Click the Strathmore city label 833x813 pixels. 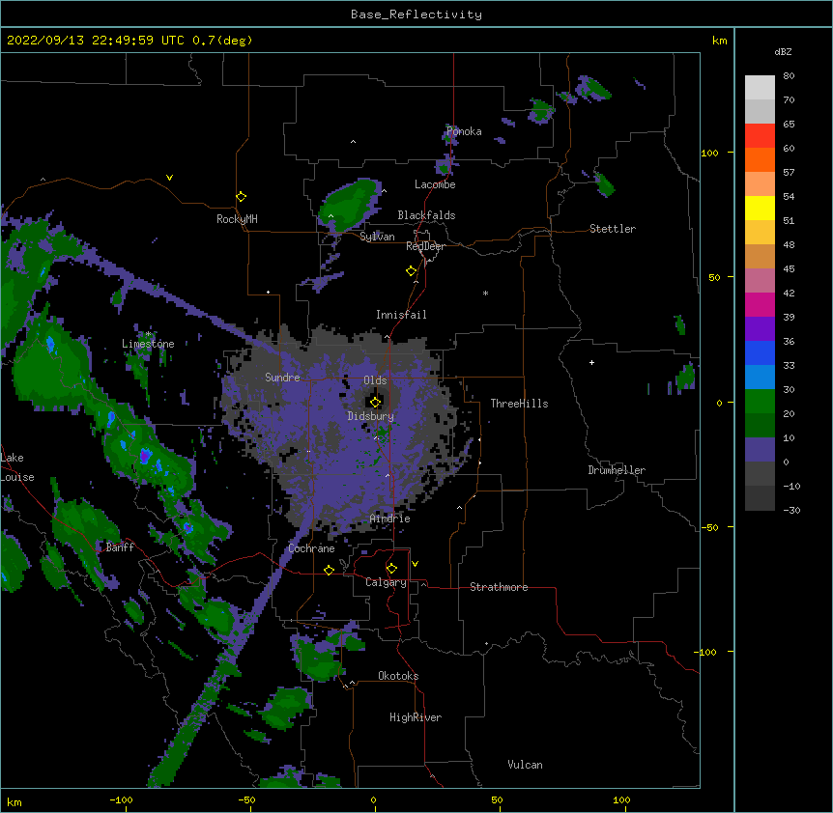coord(499,587)
